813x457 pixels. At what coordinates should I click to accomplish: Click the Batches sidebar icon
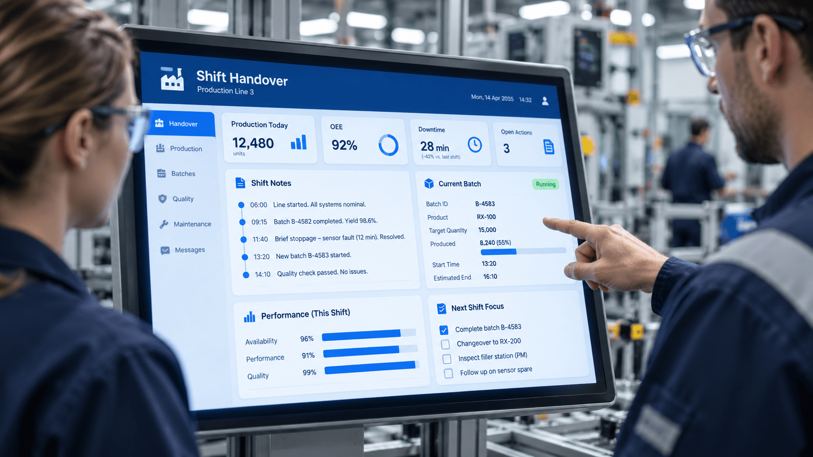click(x=161, y=173)
